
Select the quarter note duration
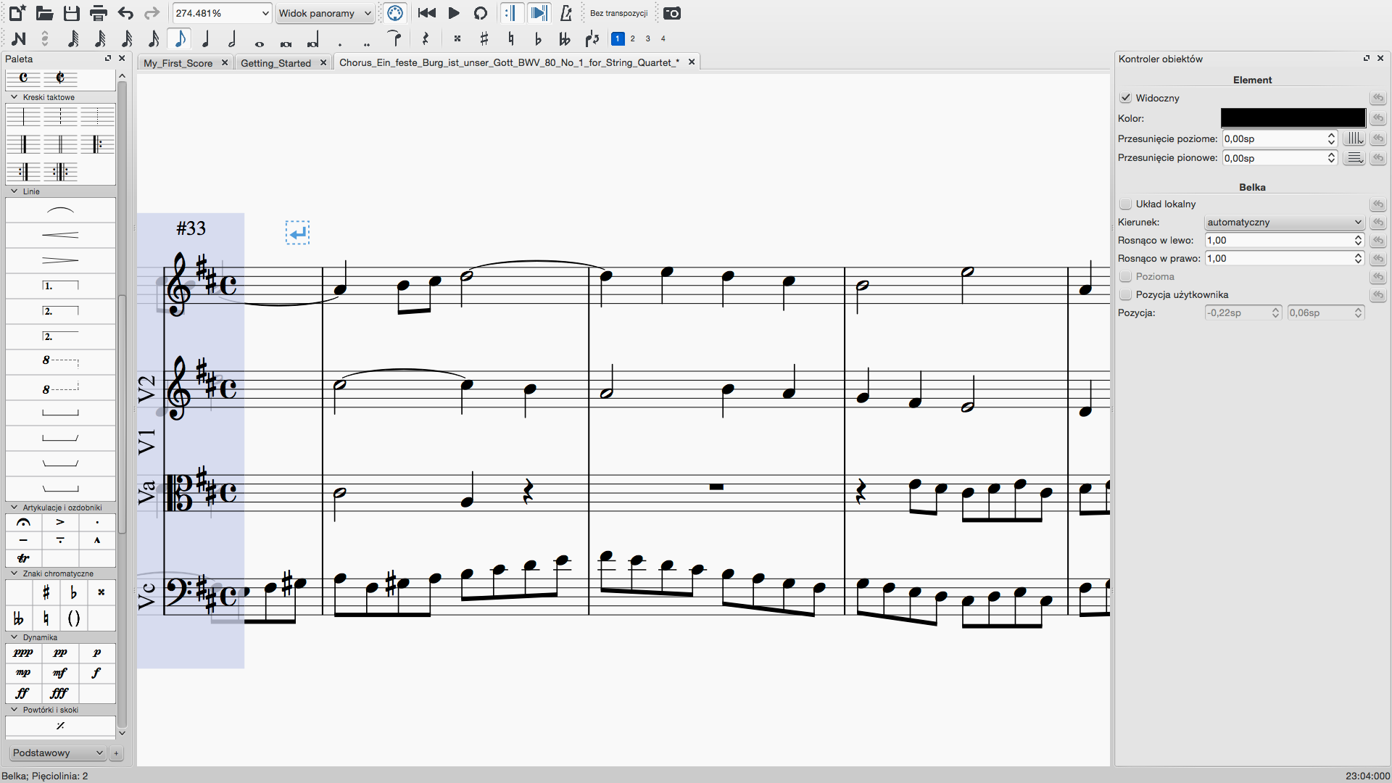tap(206, 38)
